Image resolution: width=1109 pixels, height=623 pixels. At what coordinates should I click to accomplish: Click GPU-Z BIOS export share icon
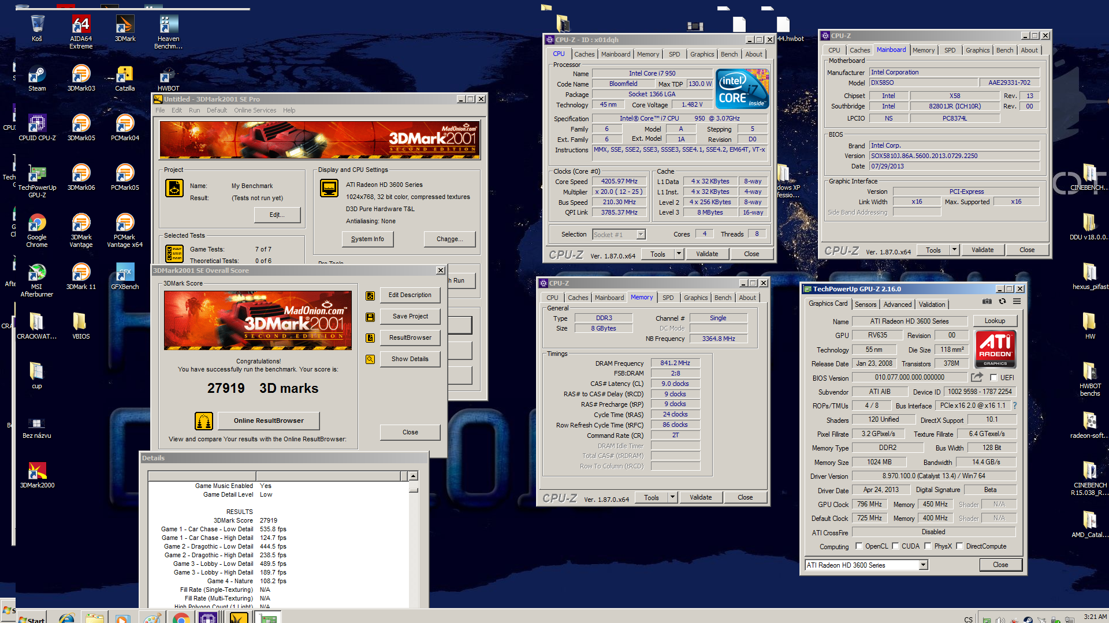(977, 377)
